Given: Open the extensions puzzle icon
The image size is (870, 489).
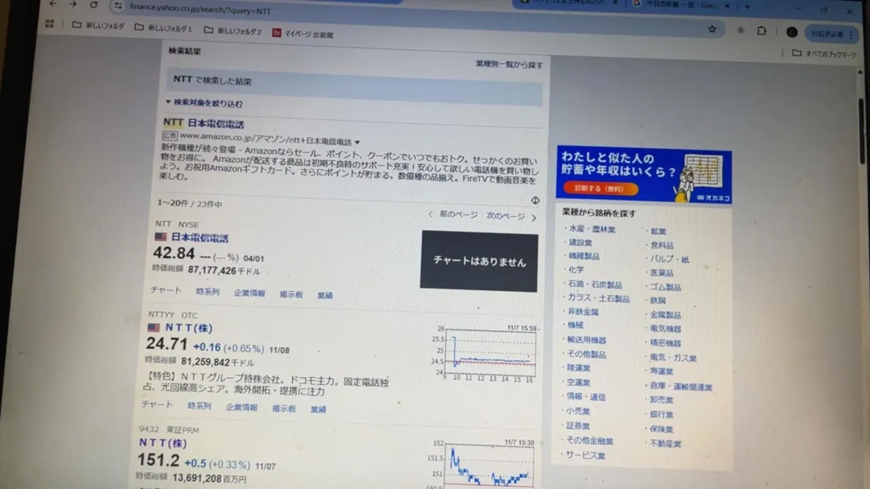Looking at the screenshot, I should tap(761, 31).
